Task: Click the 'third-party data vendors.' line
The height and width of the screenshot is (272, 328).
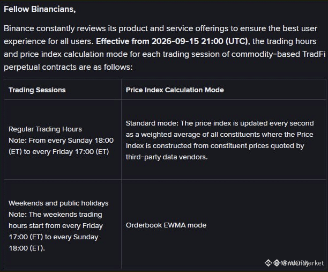Action: (167, 157)
